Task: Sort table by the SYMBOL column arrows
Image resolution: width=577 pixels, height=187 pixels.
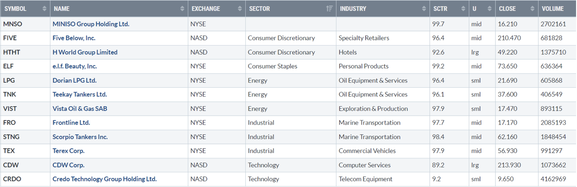Action: [45, 9]
